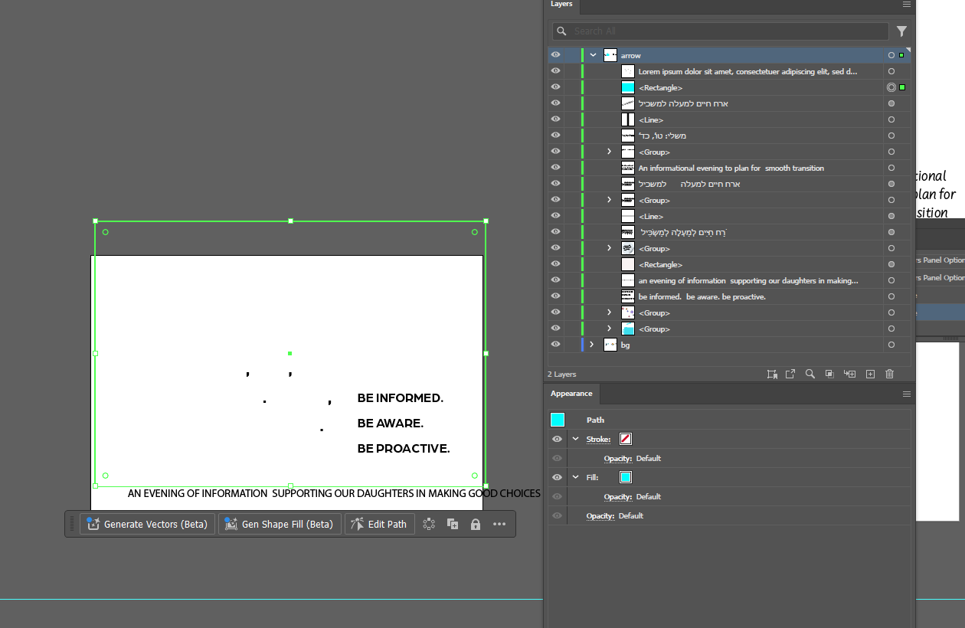Click the Generate Vectors (Beta) button
Viewport: 965px width, 628px height.
click(x=147, y=524)
